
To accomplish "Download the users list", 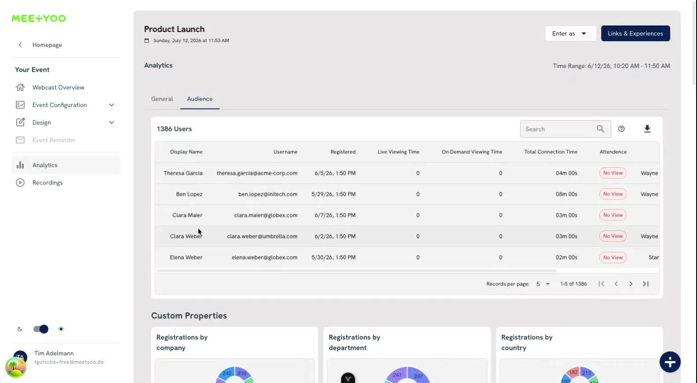I will point(647,129).
